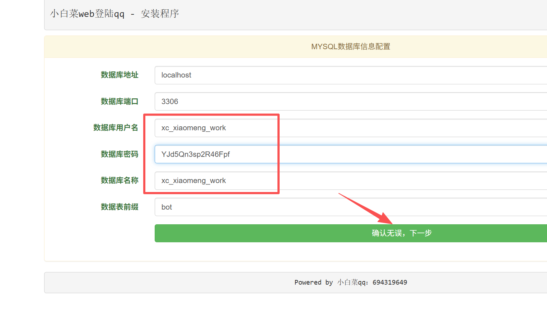547x323 pixels.
Task: Click the 数据表前缀 field containing bot
Action: click(x=350, y=207)
